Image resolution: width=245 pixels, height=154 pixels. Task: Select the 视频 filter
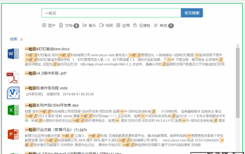[106, 25]
